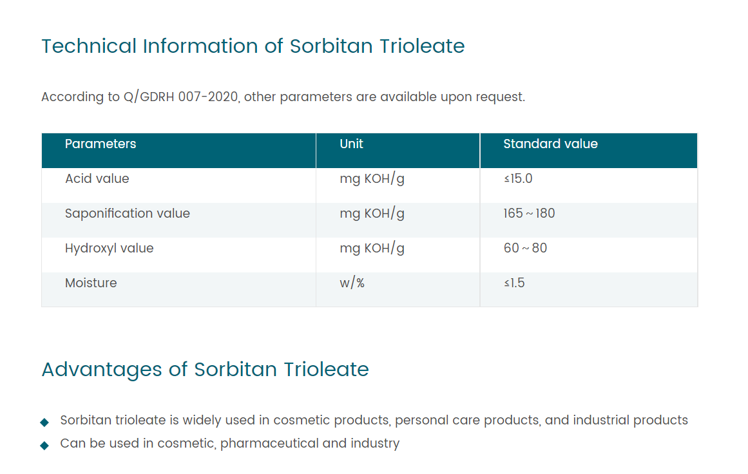Click the '165 ~ 180' standard value cell

pyautogui.click(x=529, y=214)
